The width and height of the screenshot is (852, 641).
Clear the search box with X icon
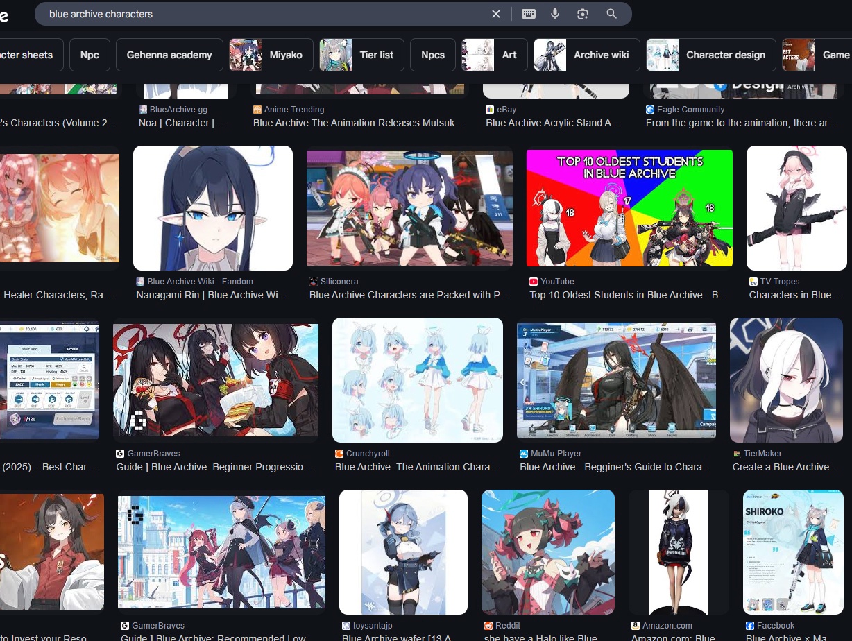pyautogui.click(x=496, y=14)
